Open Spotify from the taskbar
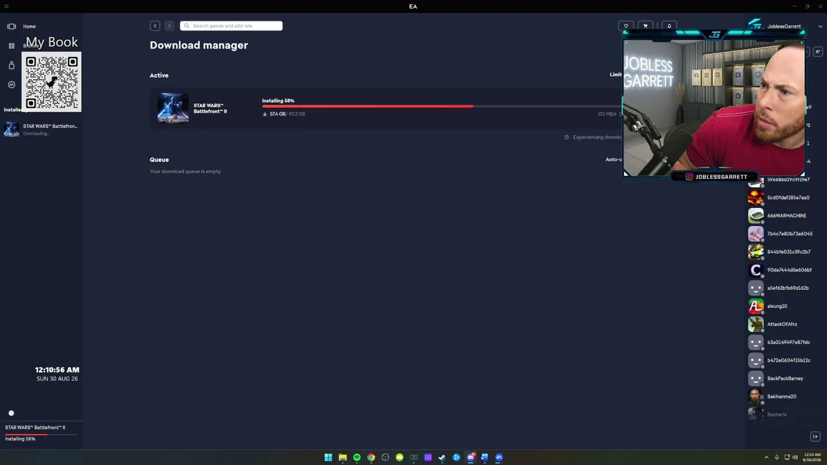This screenshot has width=827, height=465. point(357,457)
